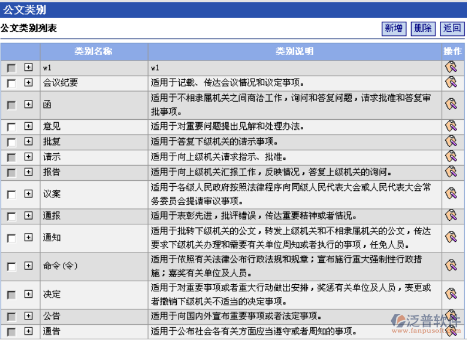Click the edit icon for 决定 row
Viewport: 467px width, 340px height.
click(x=451, y=294)
